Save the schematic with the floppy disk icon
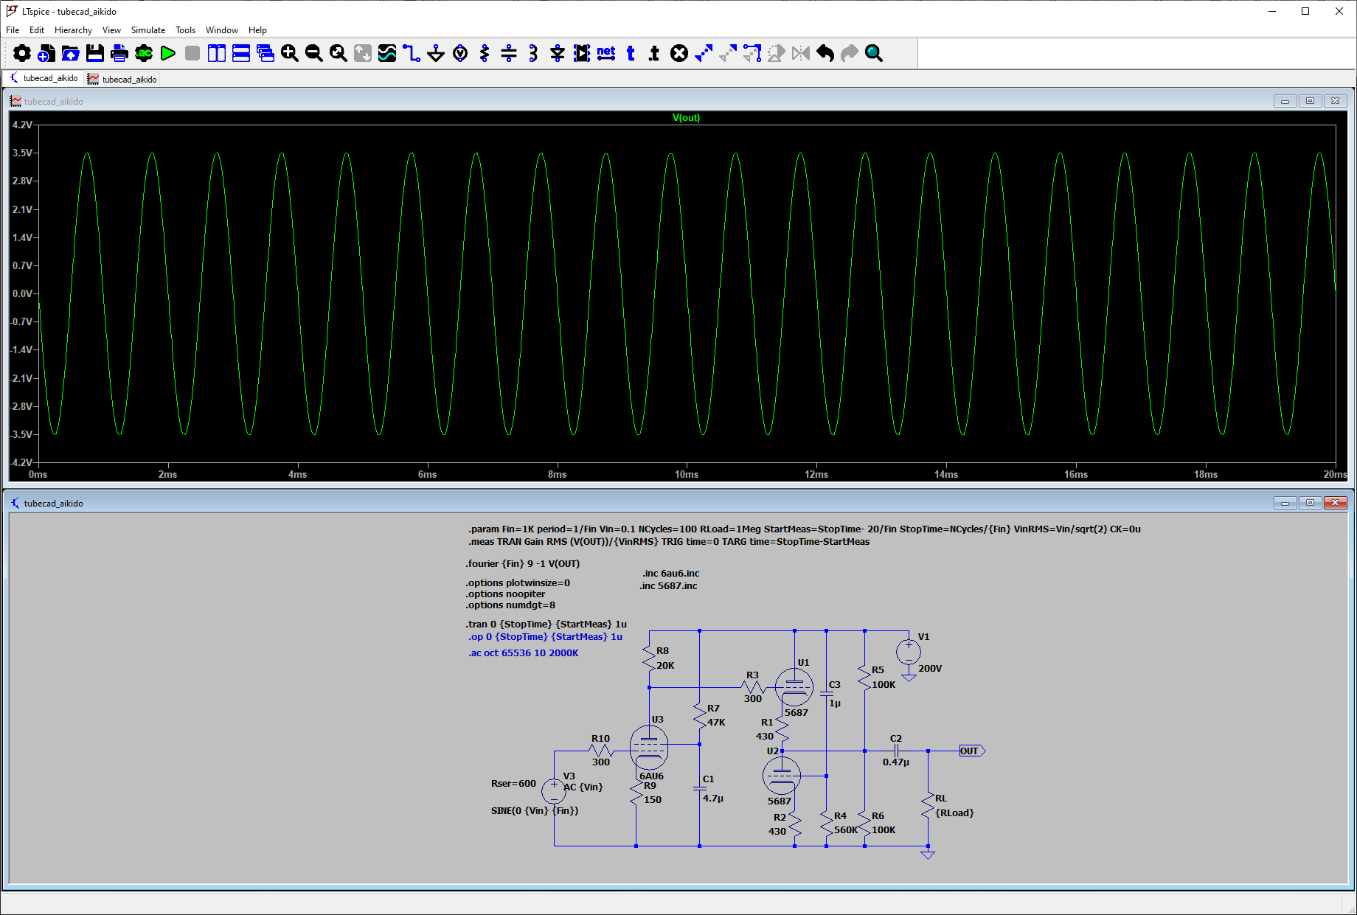The image size is (1357, 915). tap(95, 53)
